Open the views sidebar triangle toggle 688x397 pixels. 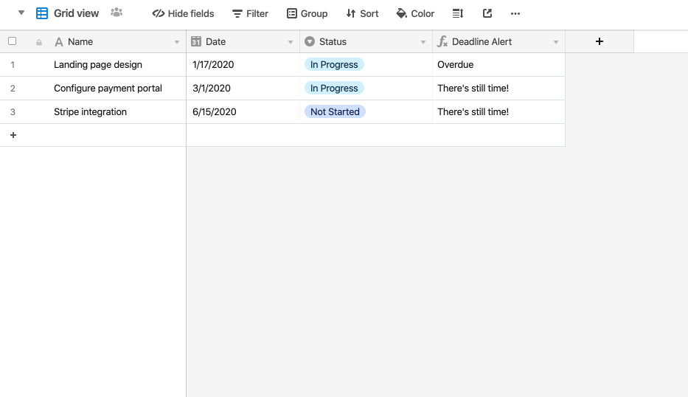point(21,13)
